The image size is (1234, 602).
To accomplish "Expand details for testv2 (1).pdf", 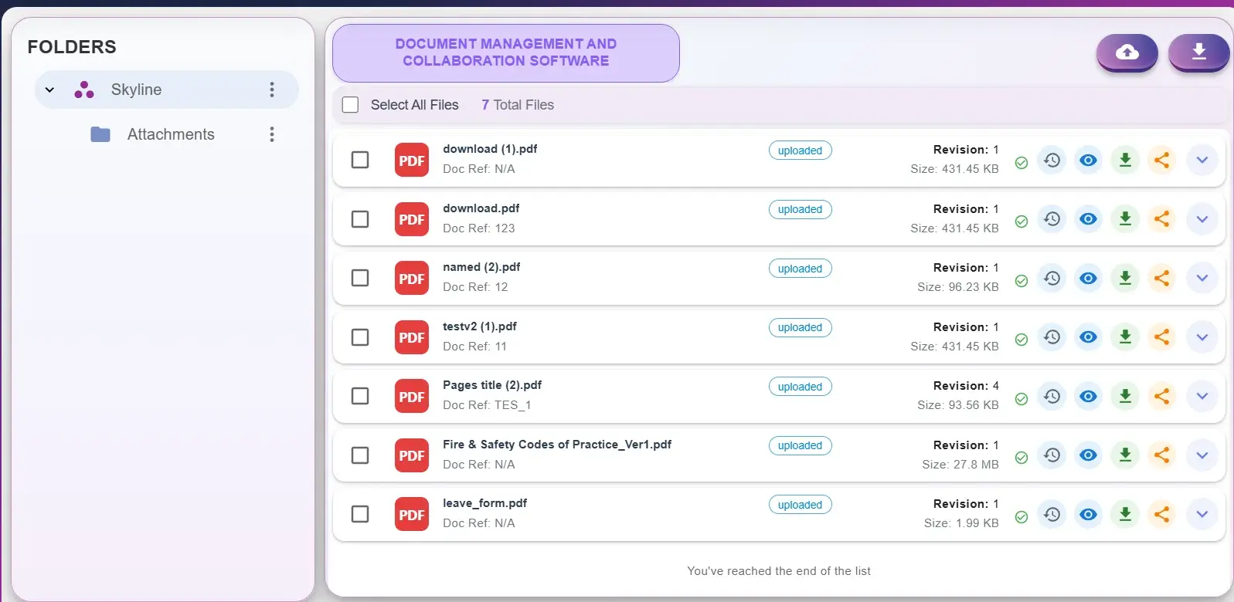I will click(x=1202, y=337).
